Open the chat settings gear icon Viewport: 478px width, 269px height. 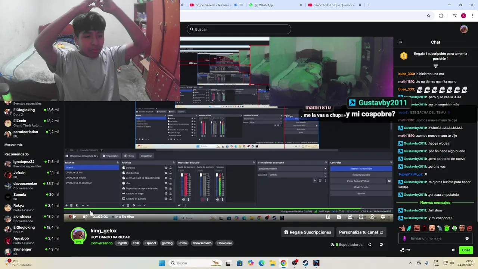tap(453, 250)
